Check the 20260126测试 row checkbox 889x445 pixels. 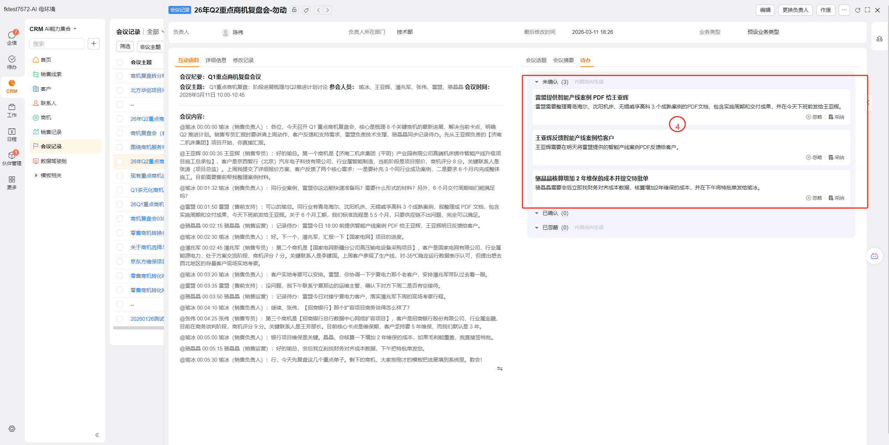point(120,319)
